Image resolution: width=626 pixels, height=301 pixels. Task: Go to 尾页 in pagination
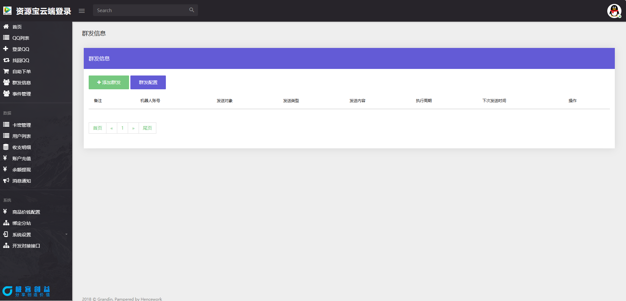coord(147,128)
